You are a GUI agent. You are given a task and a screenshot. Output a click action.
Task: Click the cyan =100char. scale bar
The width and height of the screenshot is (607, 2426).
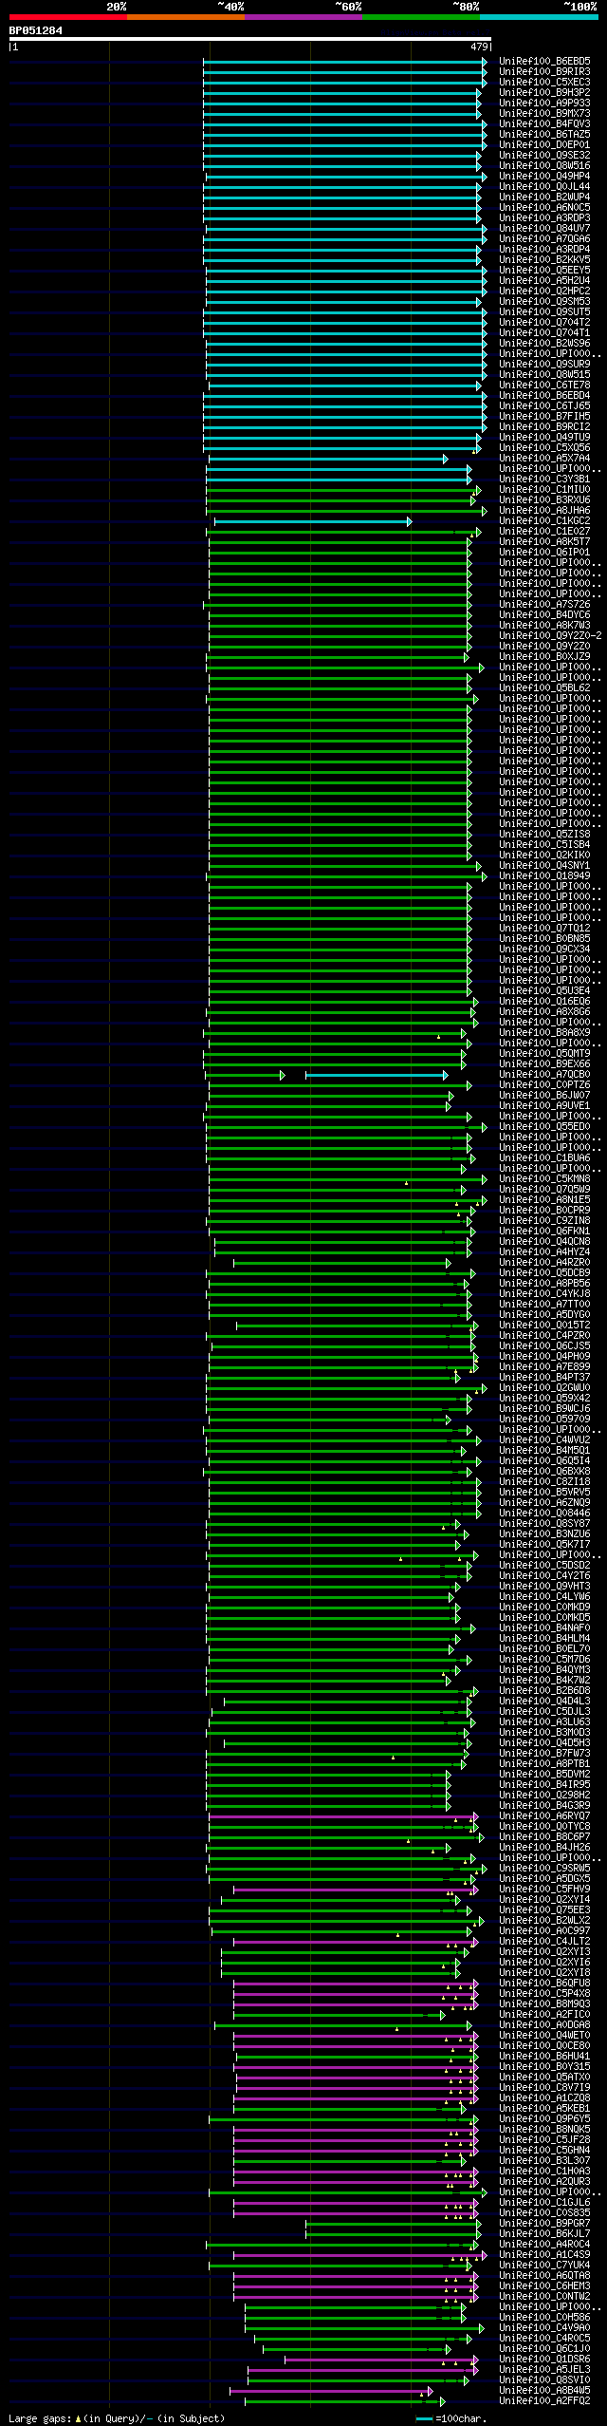tap(423, 2418)
